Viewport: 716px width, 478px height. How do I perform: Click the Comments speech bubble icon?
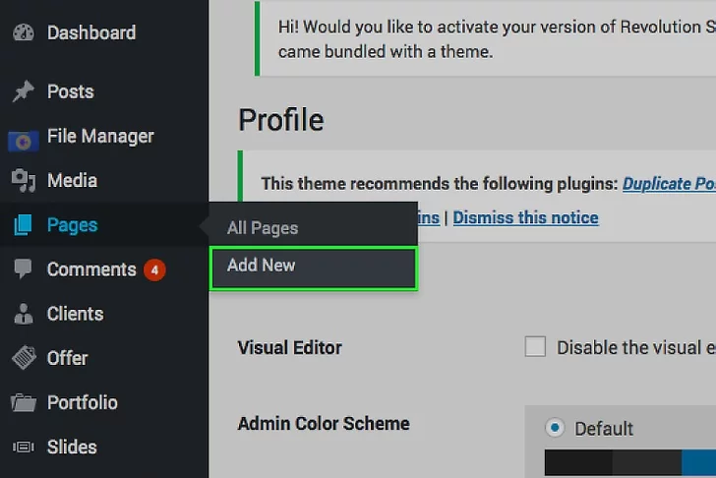click(23, 269)
